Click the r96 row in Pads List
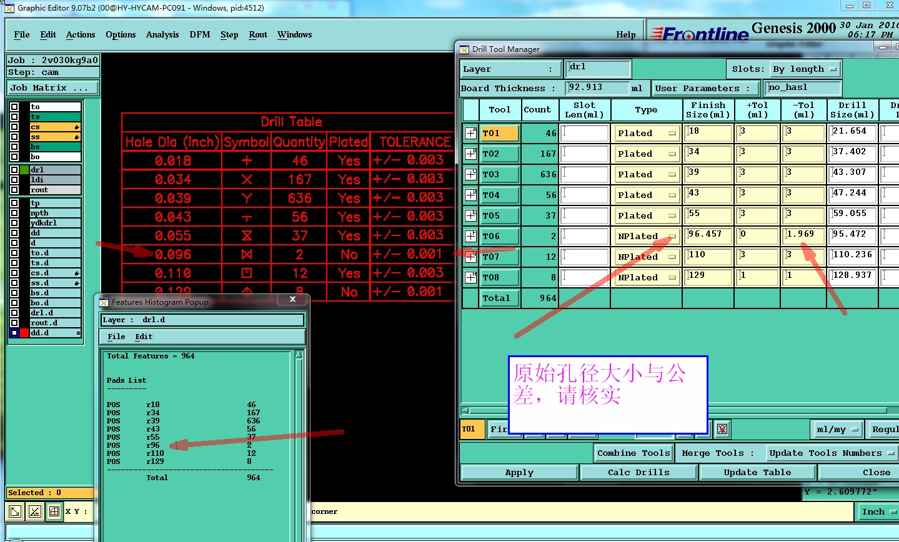This screenshot has height=542, width=899. (x=179, y=445)
